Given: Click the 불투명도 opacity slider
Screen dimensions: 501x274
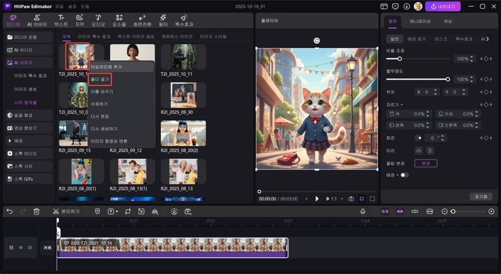Looking at the screenshot, I should [x=418, y=79].
